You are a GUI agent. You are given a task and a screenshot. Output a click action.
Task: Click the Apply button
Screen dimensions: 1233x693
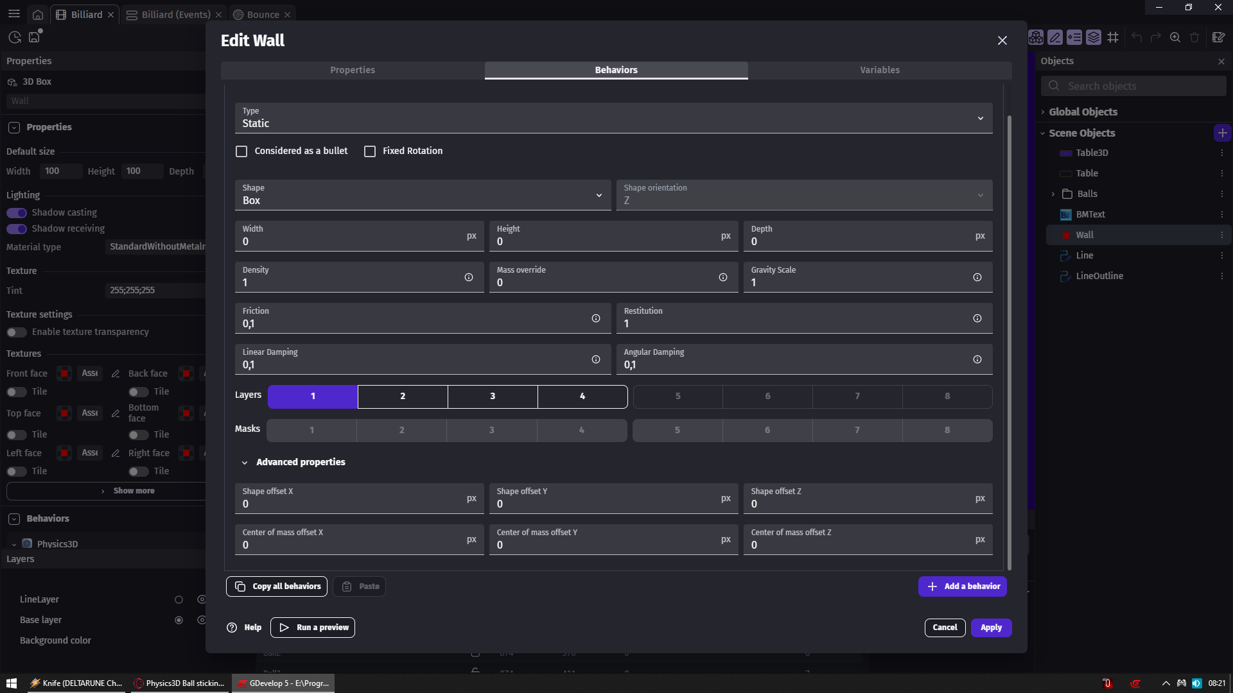[x=990, y=628]
